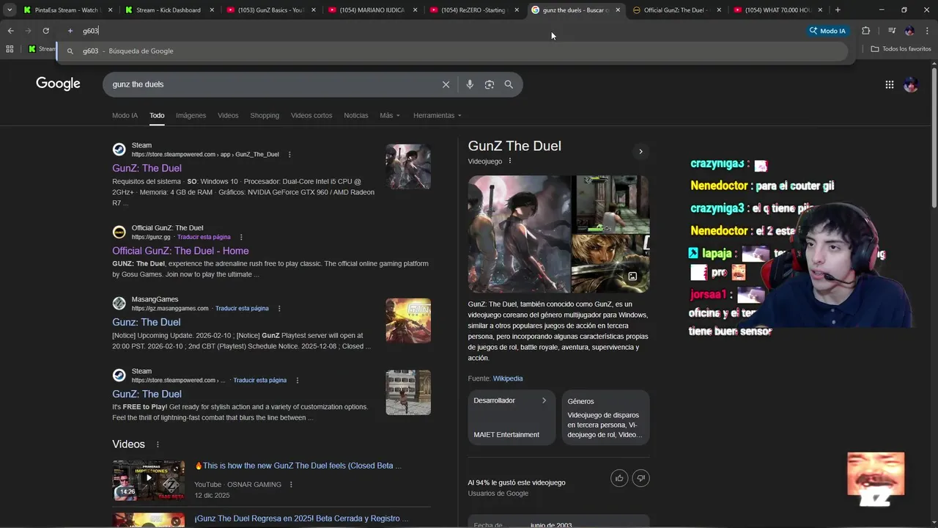Open Google Lens image search icon
Viewport: 938px width, 528px height.
click(490, 84)
